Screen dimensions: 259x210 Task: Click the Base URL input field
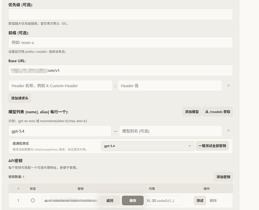tap(120, 71)
